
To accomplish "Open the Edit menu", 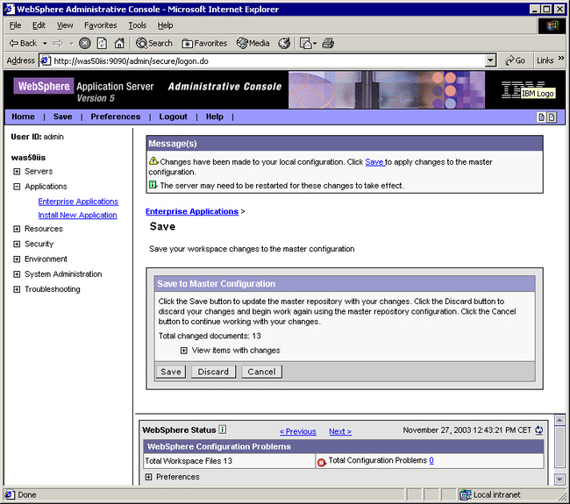I will pyautogui.click(x=39, y=25).
